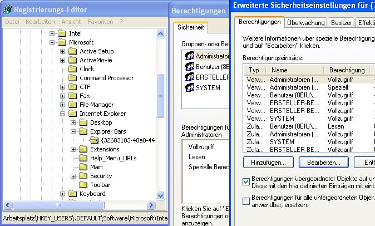Expand the ActiveMovie key
This screenshot has height=226, width=375.
pos(62,60)
